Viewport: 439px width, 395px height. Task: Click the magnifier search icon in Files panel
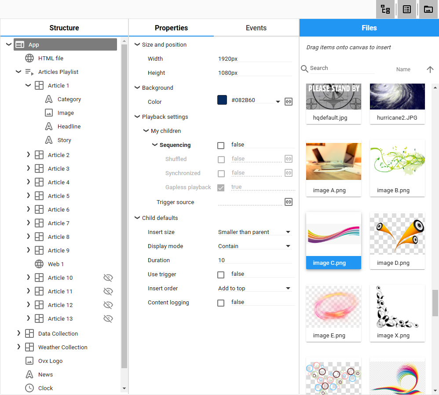click(304, 69)
